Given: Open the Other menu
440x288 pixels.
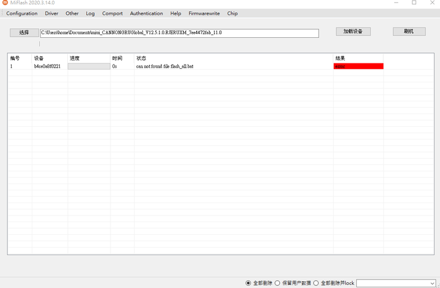Looking at the screenshot, I should click(72, 13).
